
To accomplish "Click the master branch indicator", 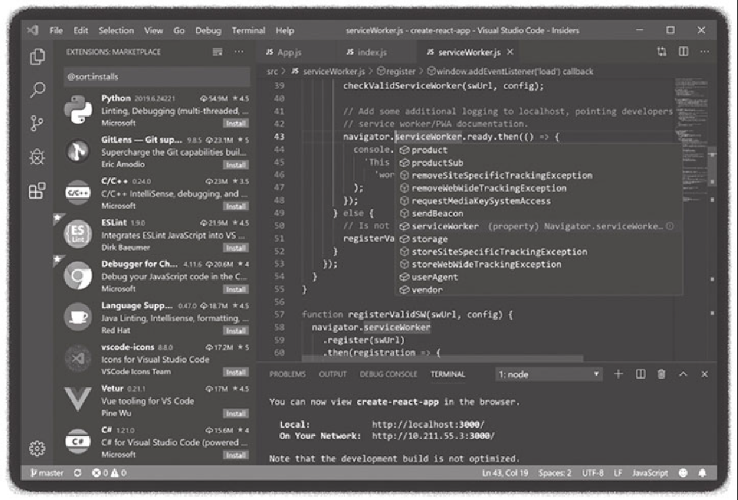I will 47,472.
